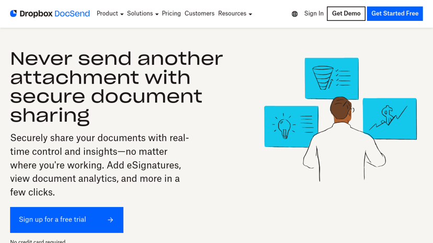Viewport: 433px width, 243px height.
Task: Click the "No credit card required" text
Action: tap(38, 241)
